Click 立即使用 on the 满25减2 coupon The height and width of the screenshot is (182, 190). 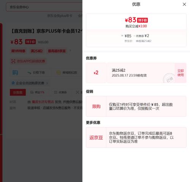coord(180,73)
